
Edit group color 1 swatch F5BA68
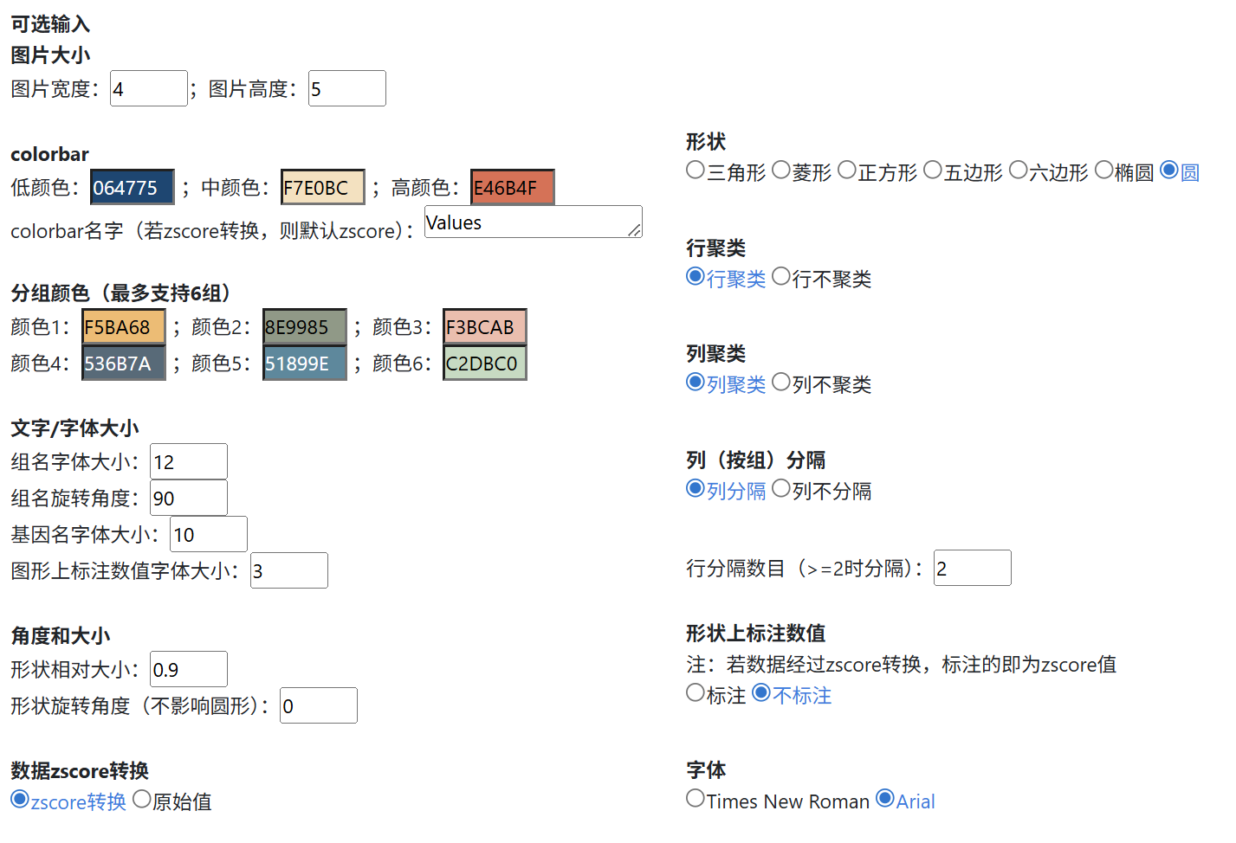123,326
